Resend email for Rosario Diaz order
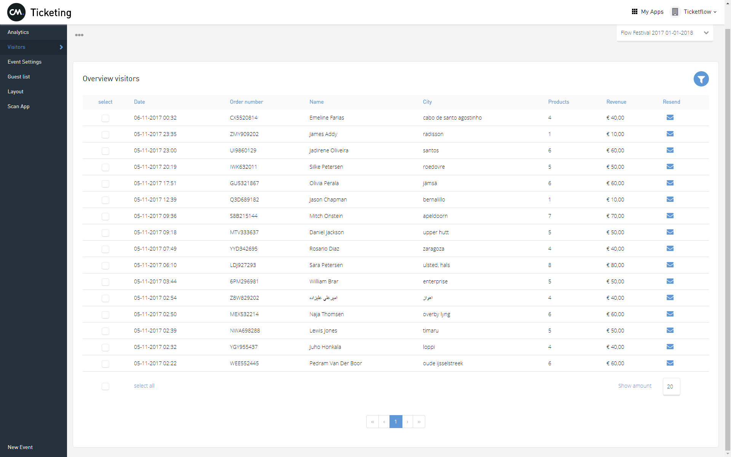 click(670, 248)
